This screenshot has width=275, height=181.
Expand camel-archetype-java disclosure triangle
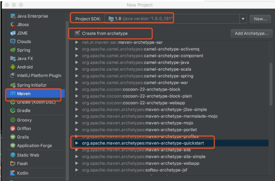coord(77,62)
